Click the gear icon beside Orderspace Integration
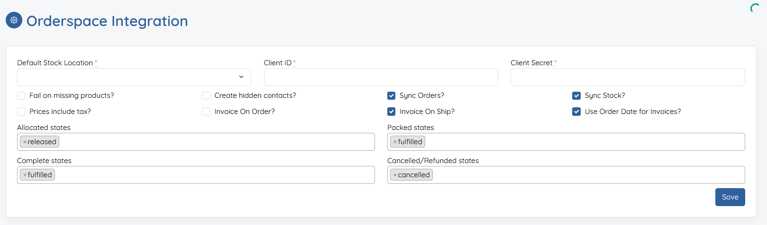767x225 pixels. click(14, 20)
